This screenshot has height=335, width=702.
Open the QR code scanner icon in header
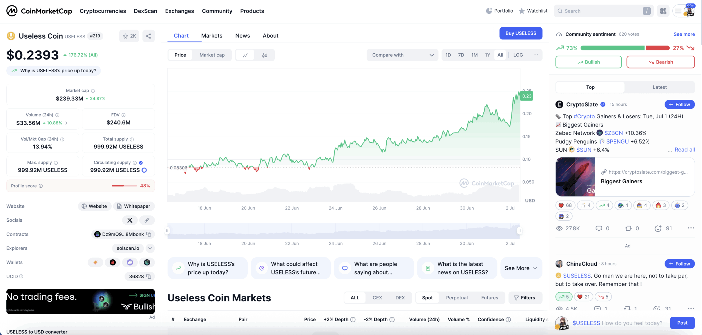coord(663,11)
